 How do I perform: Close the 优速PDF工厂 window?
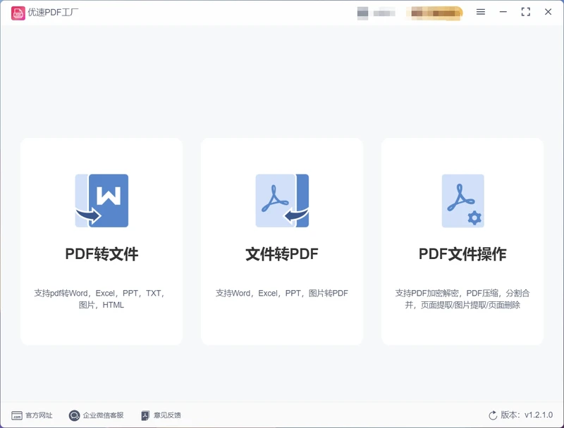tap(548, 12)
